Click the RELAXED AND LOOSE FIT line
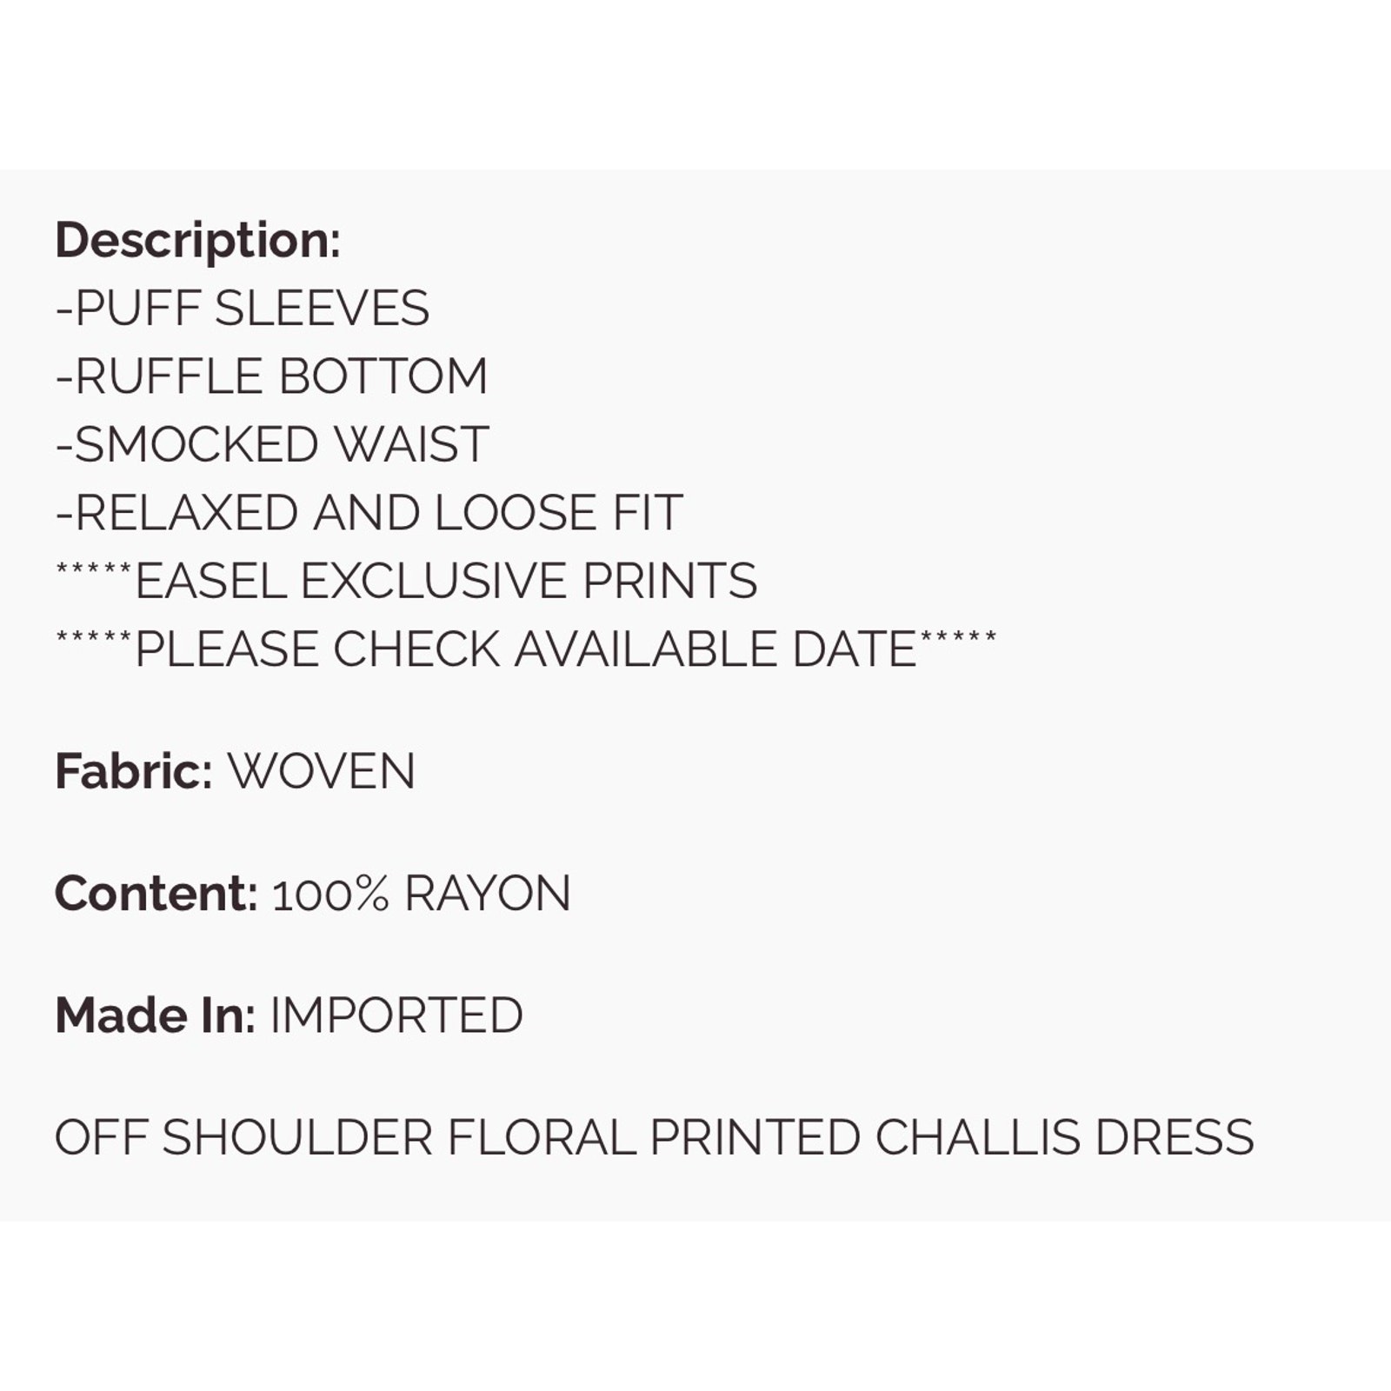 pos(369,513)
